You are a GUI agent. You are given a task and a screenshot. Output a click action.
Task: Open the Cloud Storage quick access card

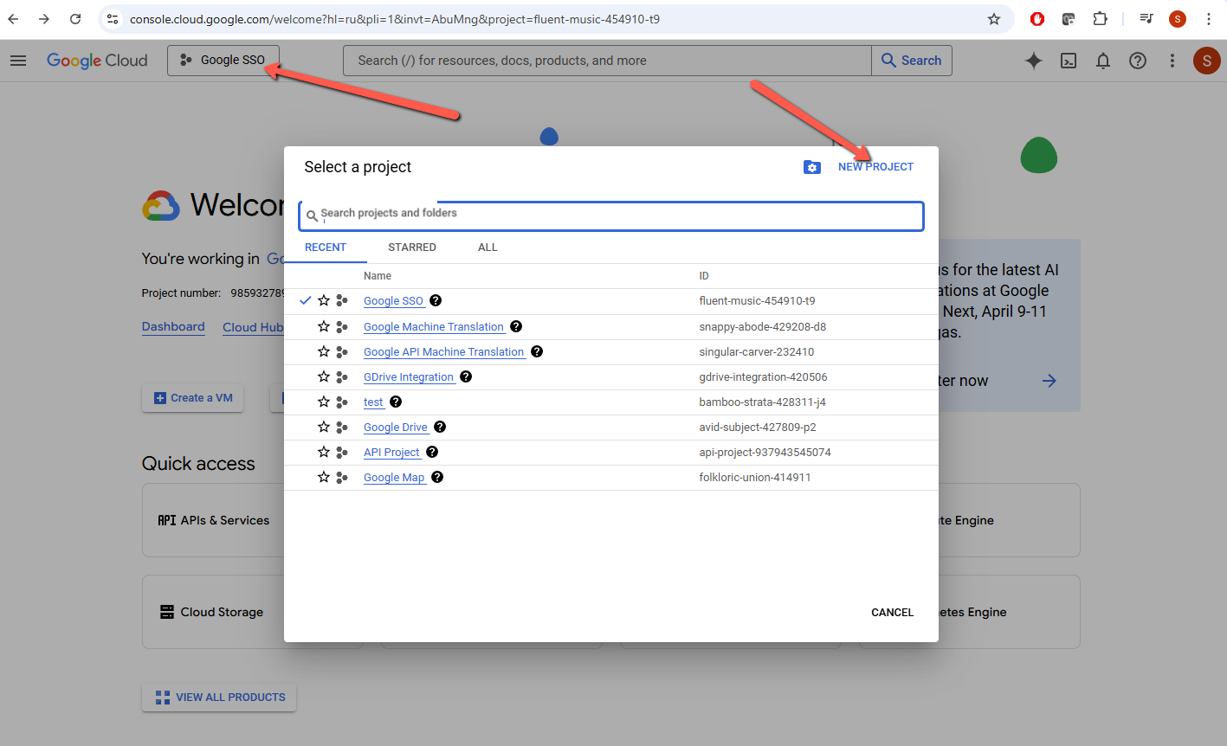click(x=214, y=612)
